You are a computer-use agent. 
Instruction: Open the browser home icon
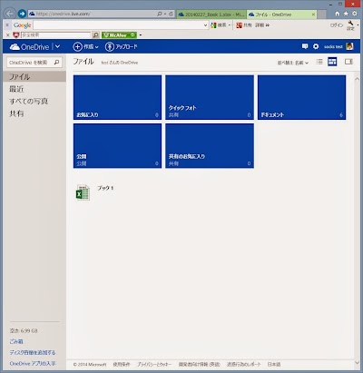338,14
